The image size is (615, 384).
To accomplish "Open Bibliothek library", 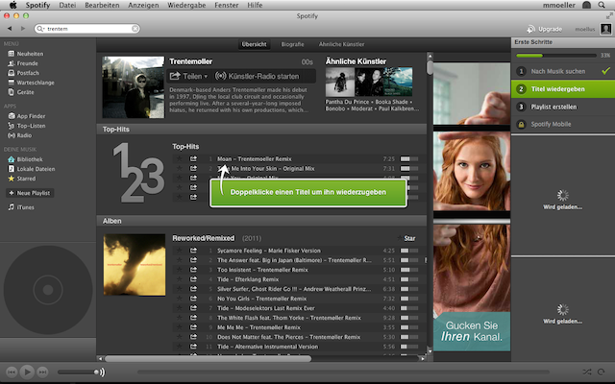I will (x=25, y=159).
